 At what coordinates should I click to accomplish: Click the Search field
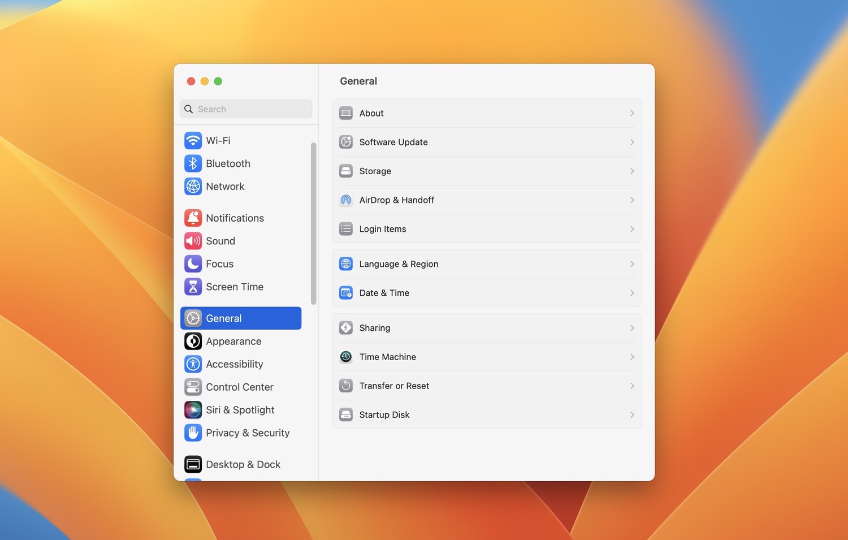point(246,109)
